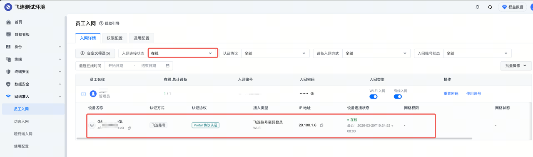Click the 飞连 logo icon
Screen dimensions: 533x157
tap(8, 7)
